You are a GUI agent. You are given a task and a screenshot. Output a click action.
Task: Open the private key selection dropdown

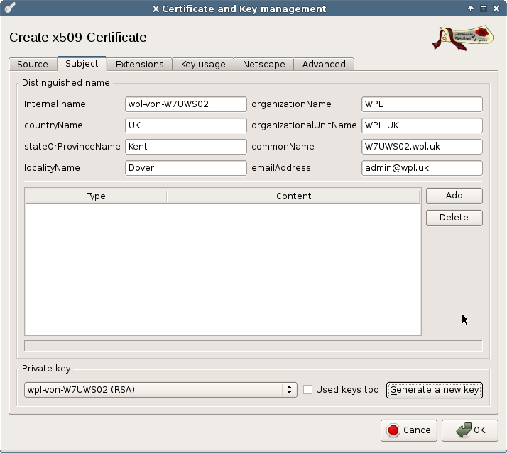pos(160,390)
